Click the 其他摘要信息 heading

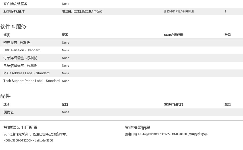coord(137,128)
